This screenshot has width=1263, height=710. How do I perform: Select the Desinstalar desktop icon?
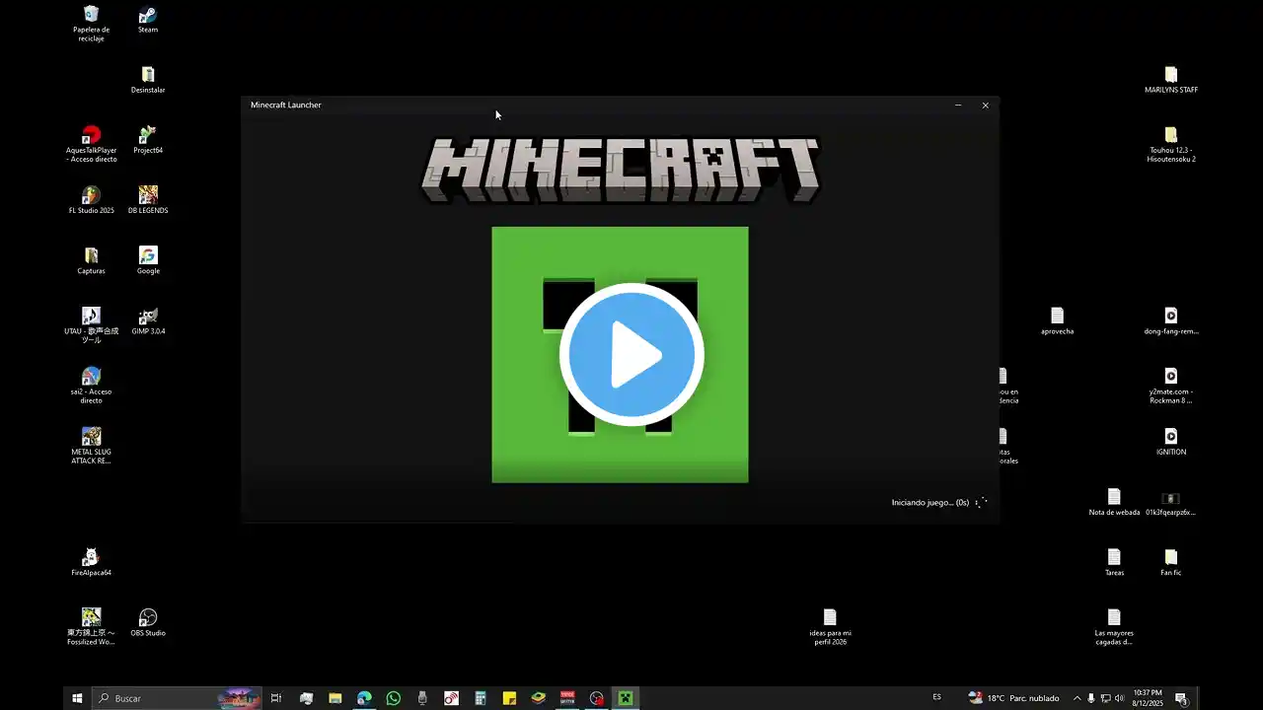pos(148,79)
